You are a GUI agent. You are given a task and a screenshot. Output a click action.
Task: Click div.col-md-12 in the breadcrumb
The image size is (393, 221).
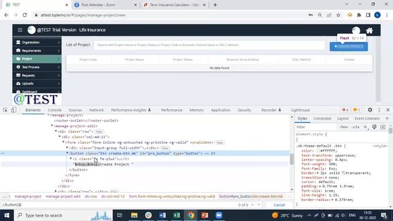(113, 196)
